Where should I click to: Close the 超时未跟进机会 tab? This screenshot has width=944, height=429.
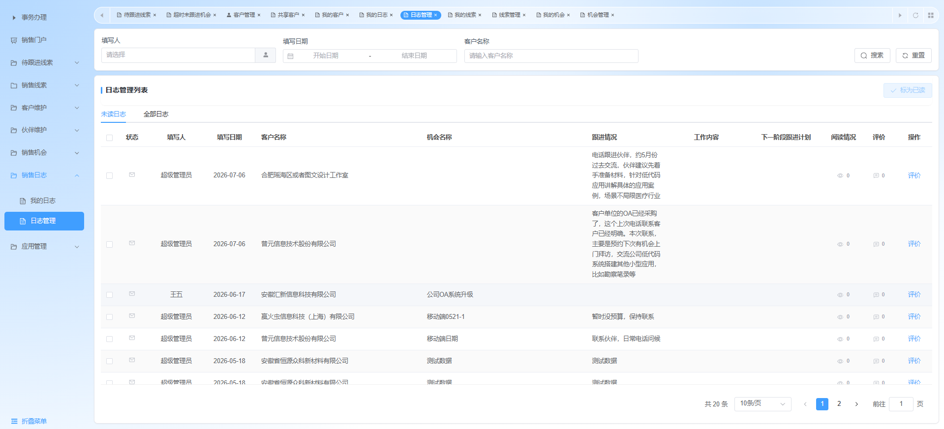(x=214, y=15)
